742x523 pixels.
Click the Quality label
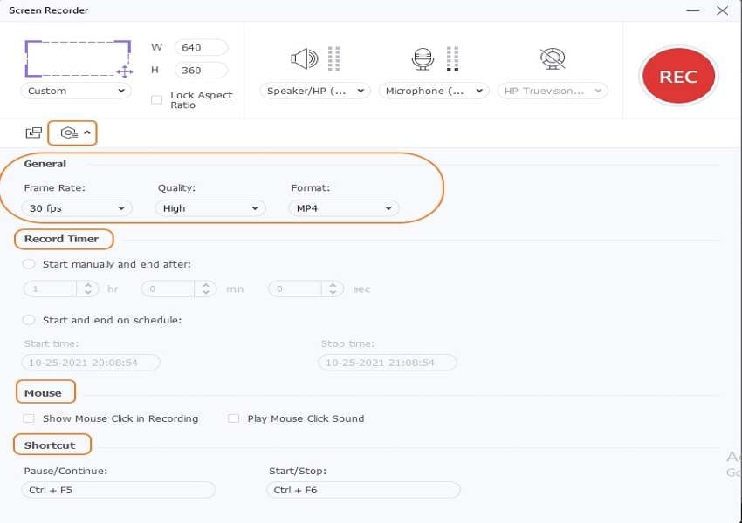coord(176,187)
